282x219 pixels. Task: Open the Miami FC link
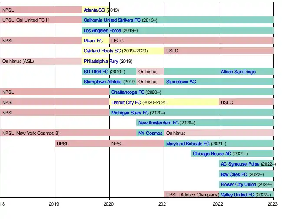(x=93, y=41)
